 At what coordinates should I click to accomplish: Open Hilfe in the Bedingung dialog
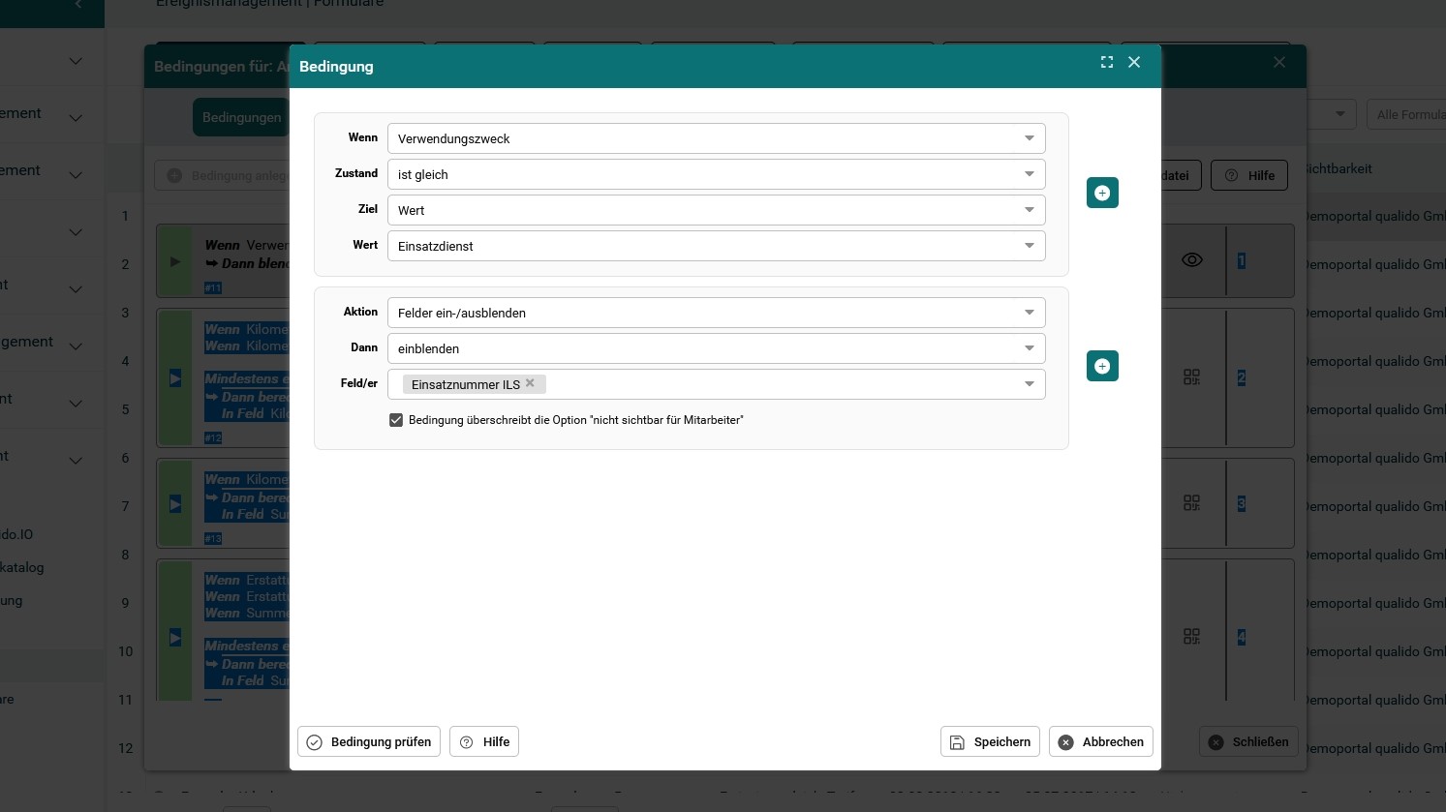[x=484, y=741]
